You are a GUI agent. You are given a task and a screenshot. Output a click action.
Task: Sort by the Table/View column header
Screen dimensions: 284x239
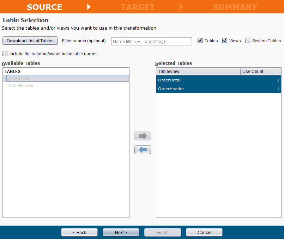[x=198, y=71]
